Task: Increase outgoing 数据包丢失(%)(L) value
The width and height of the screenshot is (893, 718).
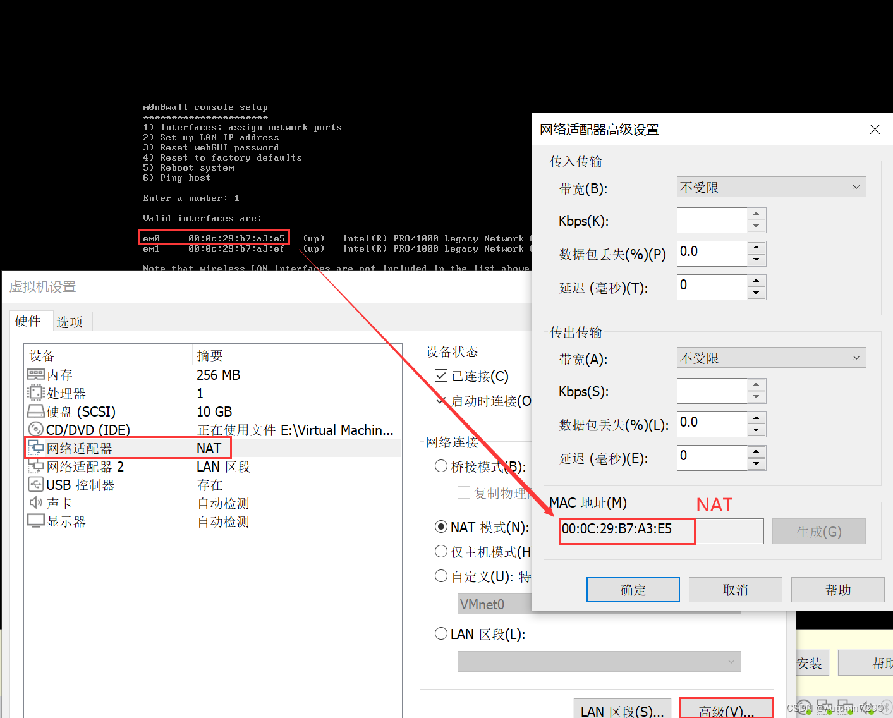Action: 756,418
